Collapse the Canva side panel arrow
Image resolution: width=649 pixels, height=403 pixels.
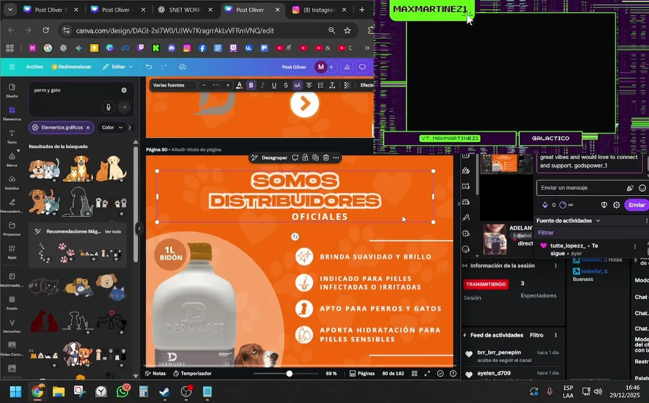(x=139, y=228)
